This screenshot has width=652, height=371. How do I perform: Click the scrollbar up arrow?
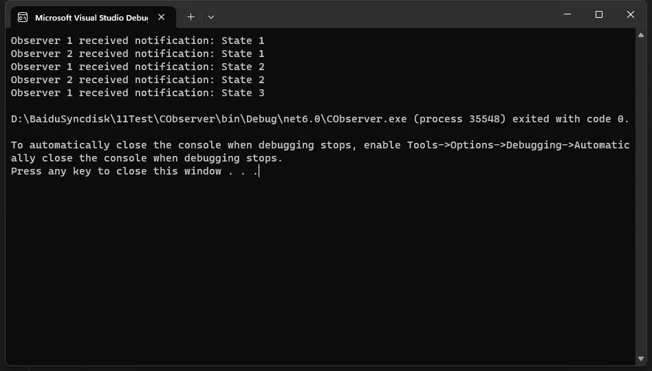pos(641,35)
